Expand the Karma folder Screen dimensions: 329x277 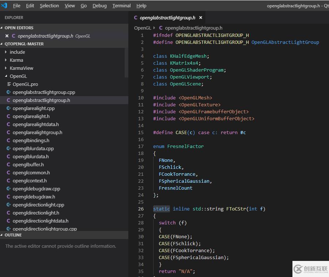coord(6,60)
